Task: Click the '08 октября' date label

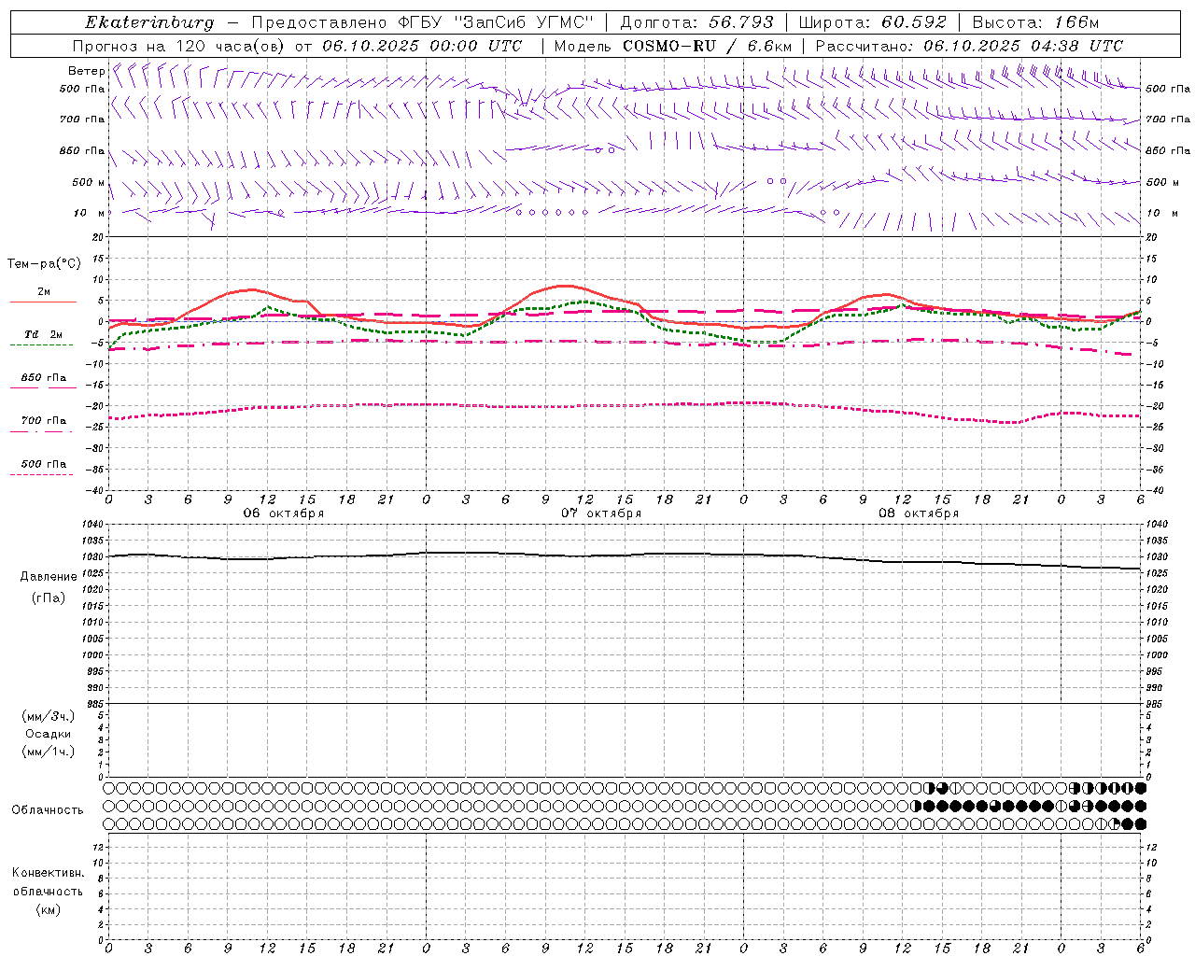Action: pos(919,513)
